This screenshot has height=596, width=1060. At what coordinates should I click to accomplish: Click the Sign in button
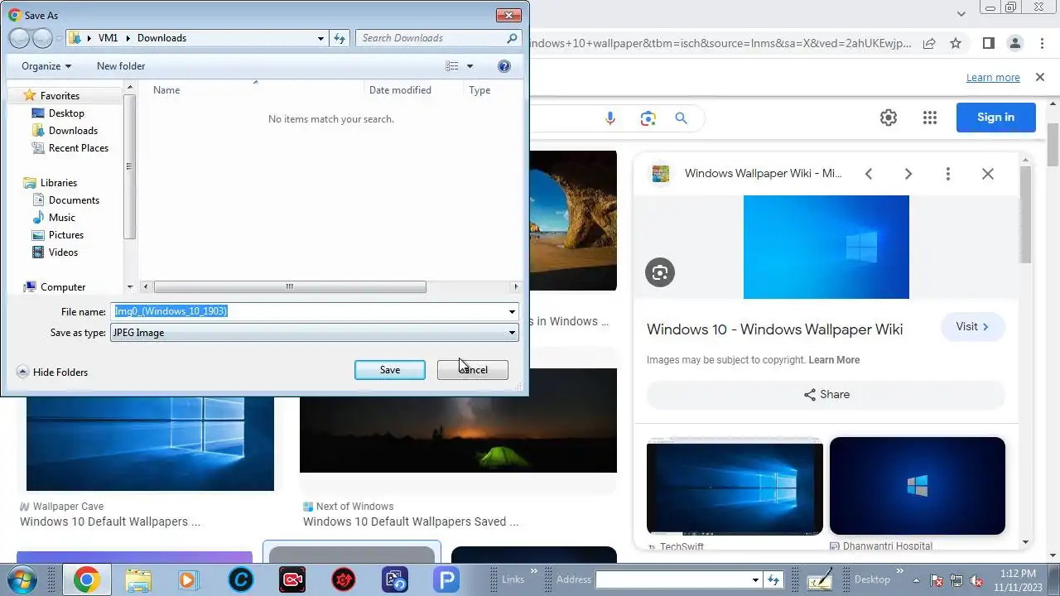click(x=996, y=118)
